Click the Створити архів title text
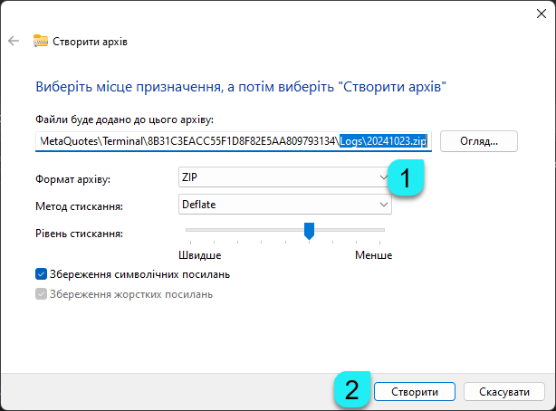Viewport: 556px width, 411px height. click(91, 41)
